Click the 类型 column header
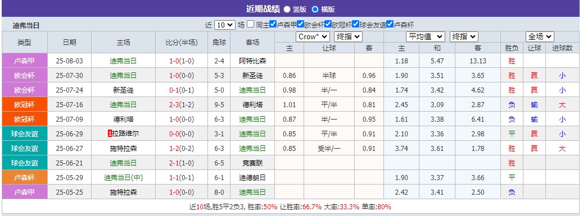 pyautogui.click(x=25, y=42)
